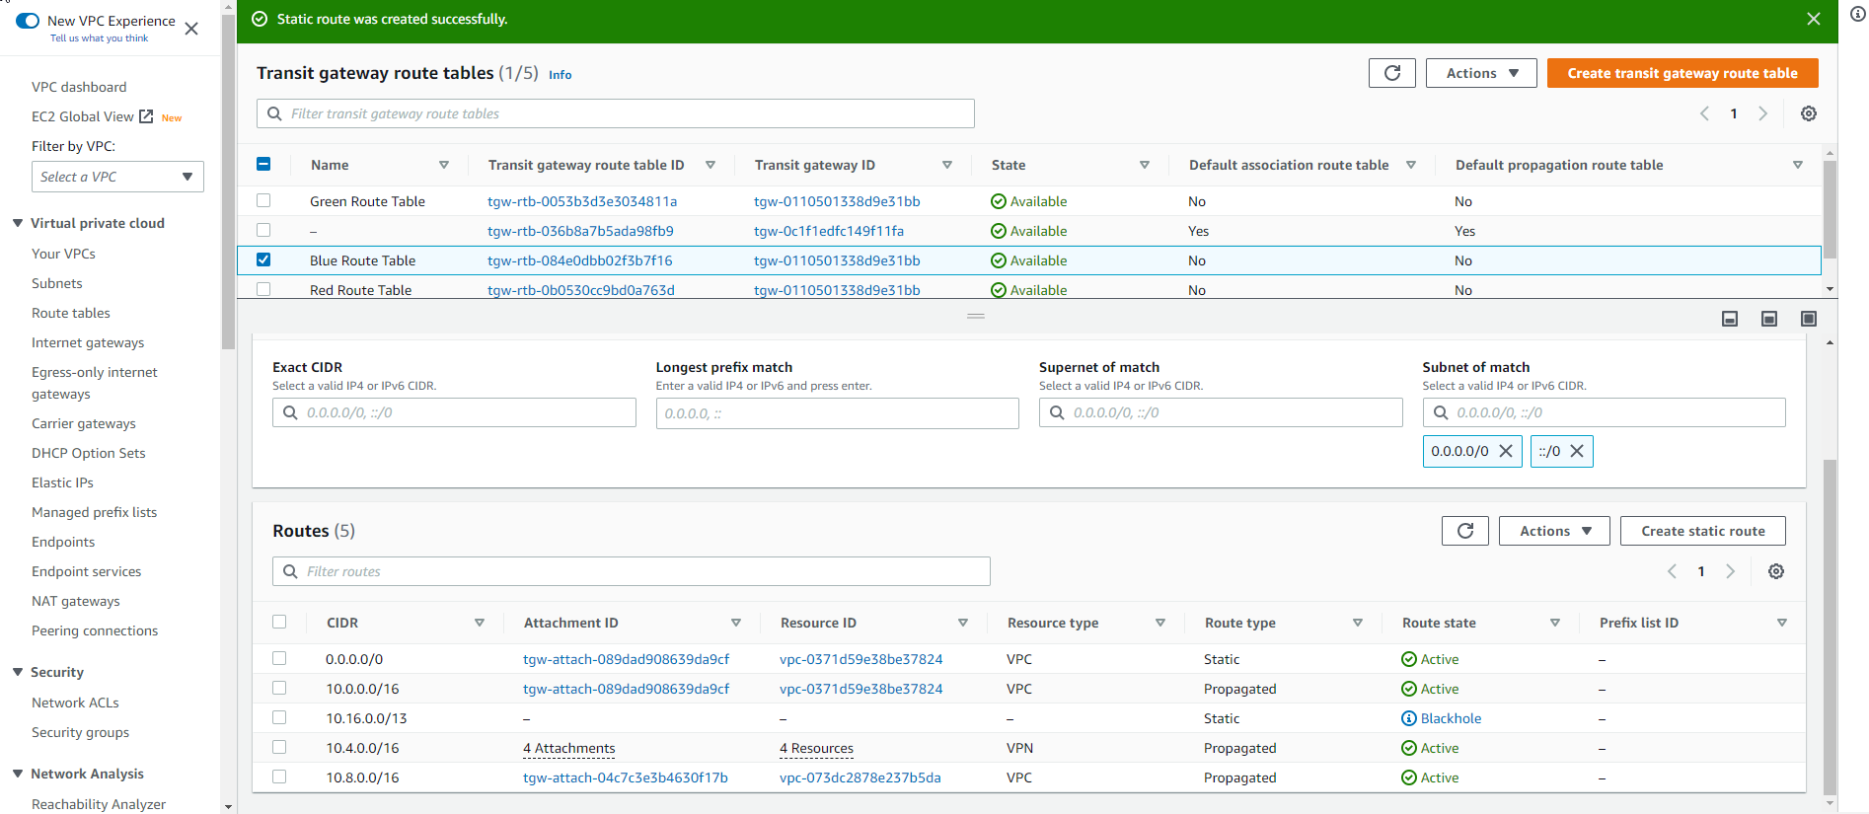Screen dimensions: 1869x814
Task: Expand the details panel to full
Action: click(1808, 319)
